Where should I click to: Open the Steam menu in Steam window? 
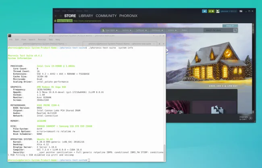(57, 11)
